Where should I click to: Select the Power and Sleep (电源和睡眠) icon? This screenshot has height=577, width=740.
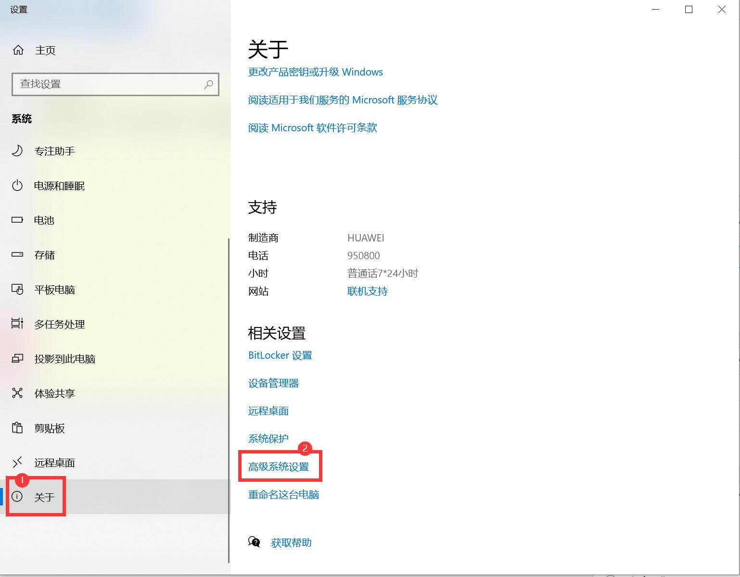[17, 186]
